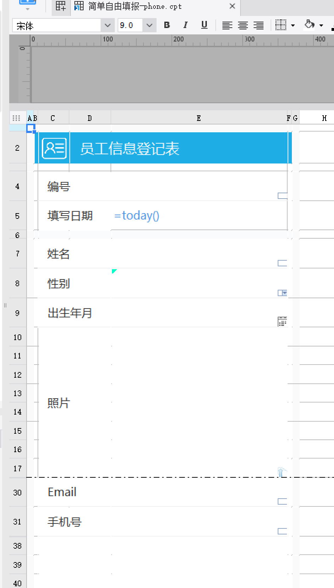Select row 7 header

coord(17,254)
